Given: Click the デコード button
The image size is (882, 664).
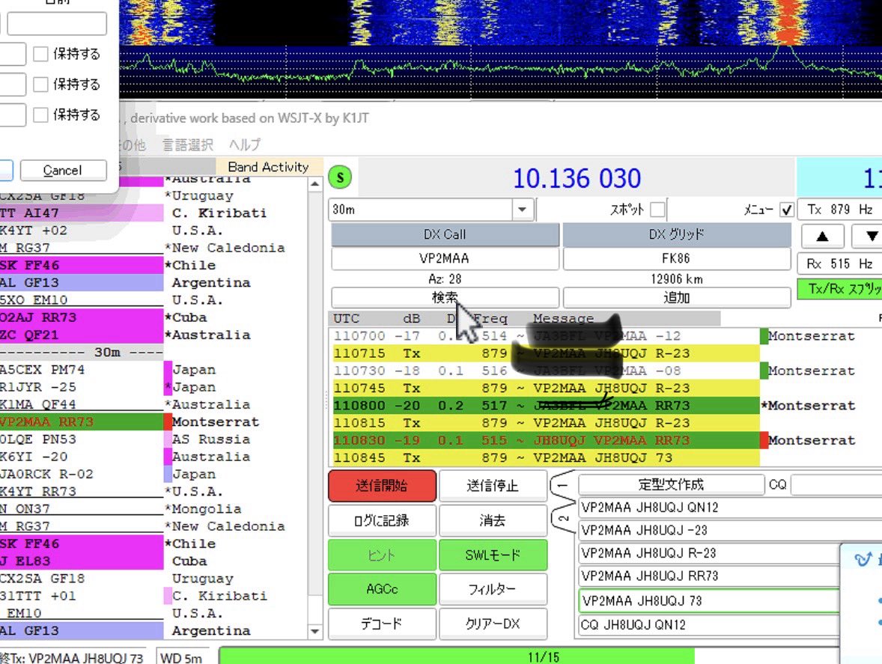Looking at the screenshot, I should (x=382, y=624).
